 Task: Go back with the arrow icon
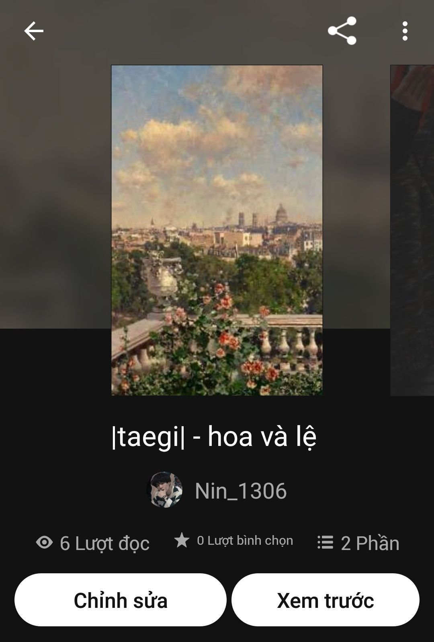(x=34, y=31)
